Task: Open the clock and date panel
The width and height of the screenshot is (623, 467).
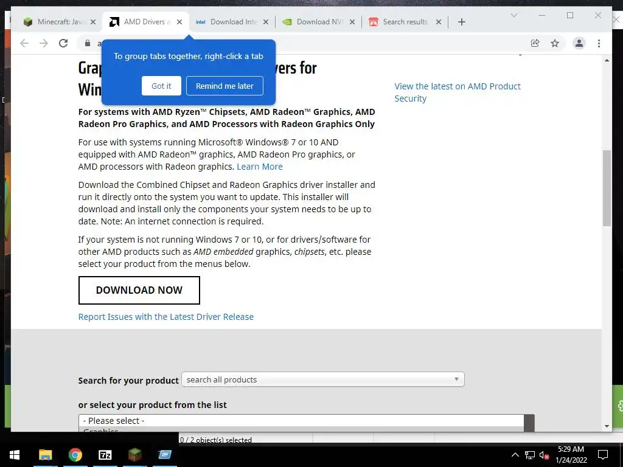Action: [x=571, y=455]
